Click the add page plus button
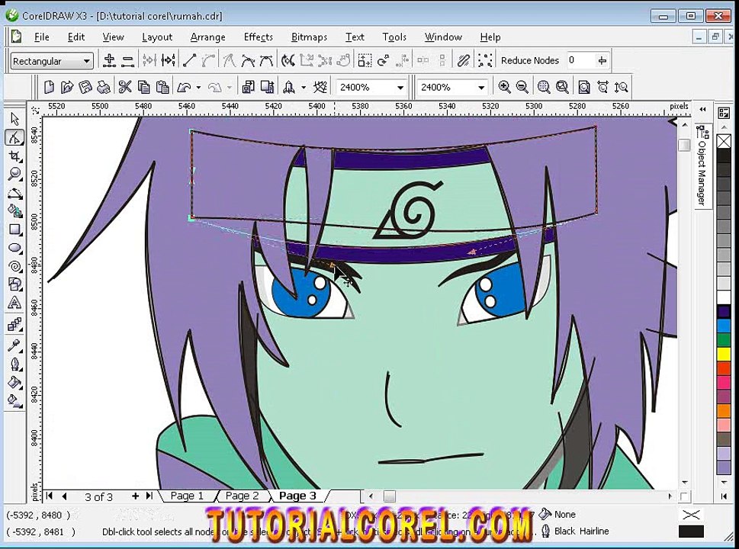The image size is (739, 549). [135, 496]
